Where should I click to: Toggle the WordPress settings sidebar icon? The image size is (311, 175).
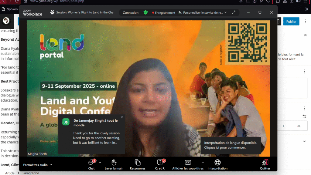[278, 21]
